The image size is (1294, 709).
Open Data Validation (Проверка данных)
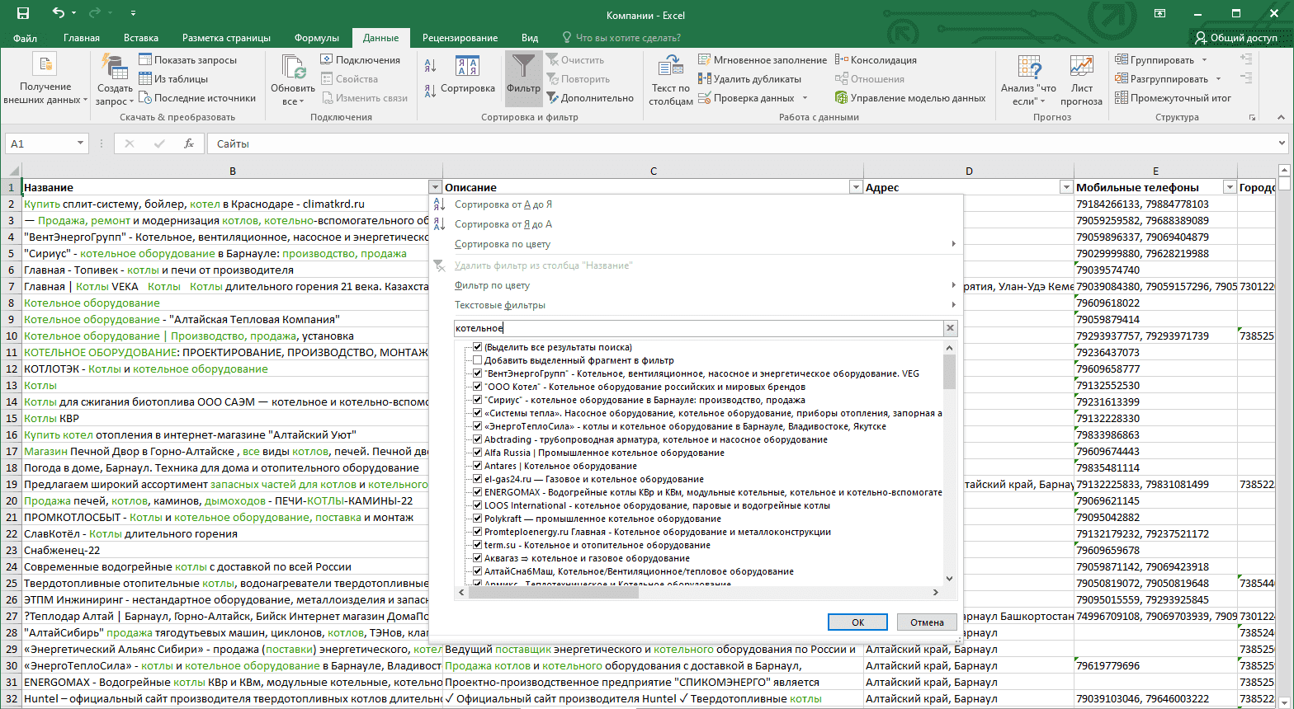[x=753, y=98]
